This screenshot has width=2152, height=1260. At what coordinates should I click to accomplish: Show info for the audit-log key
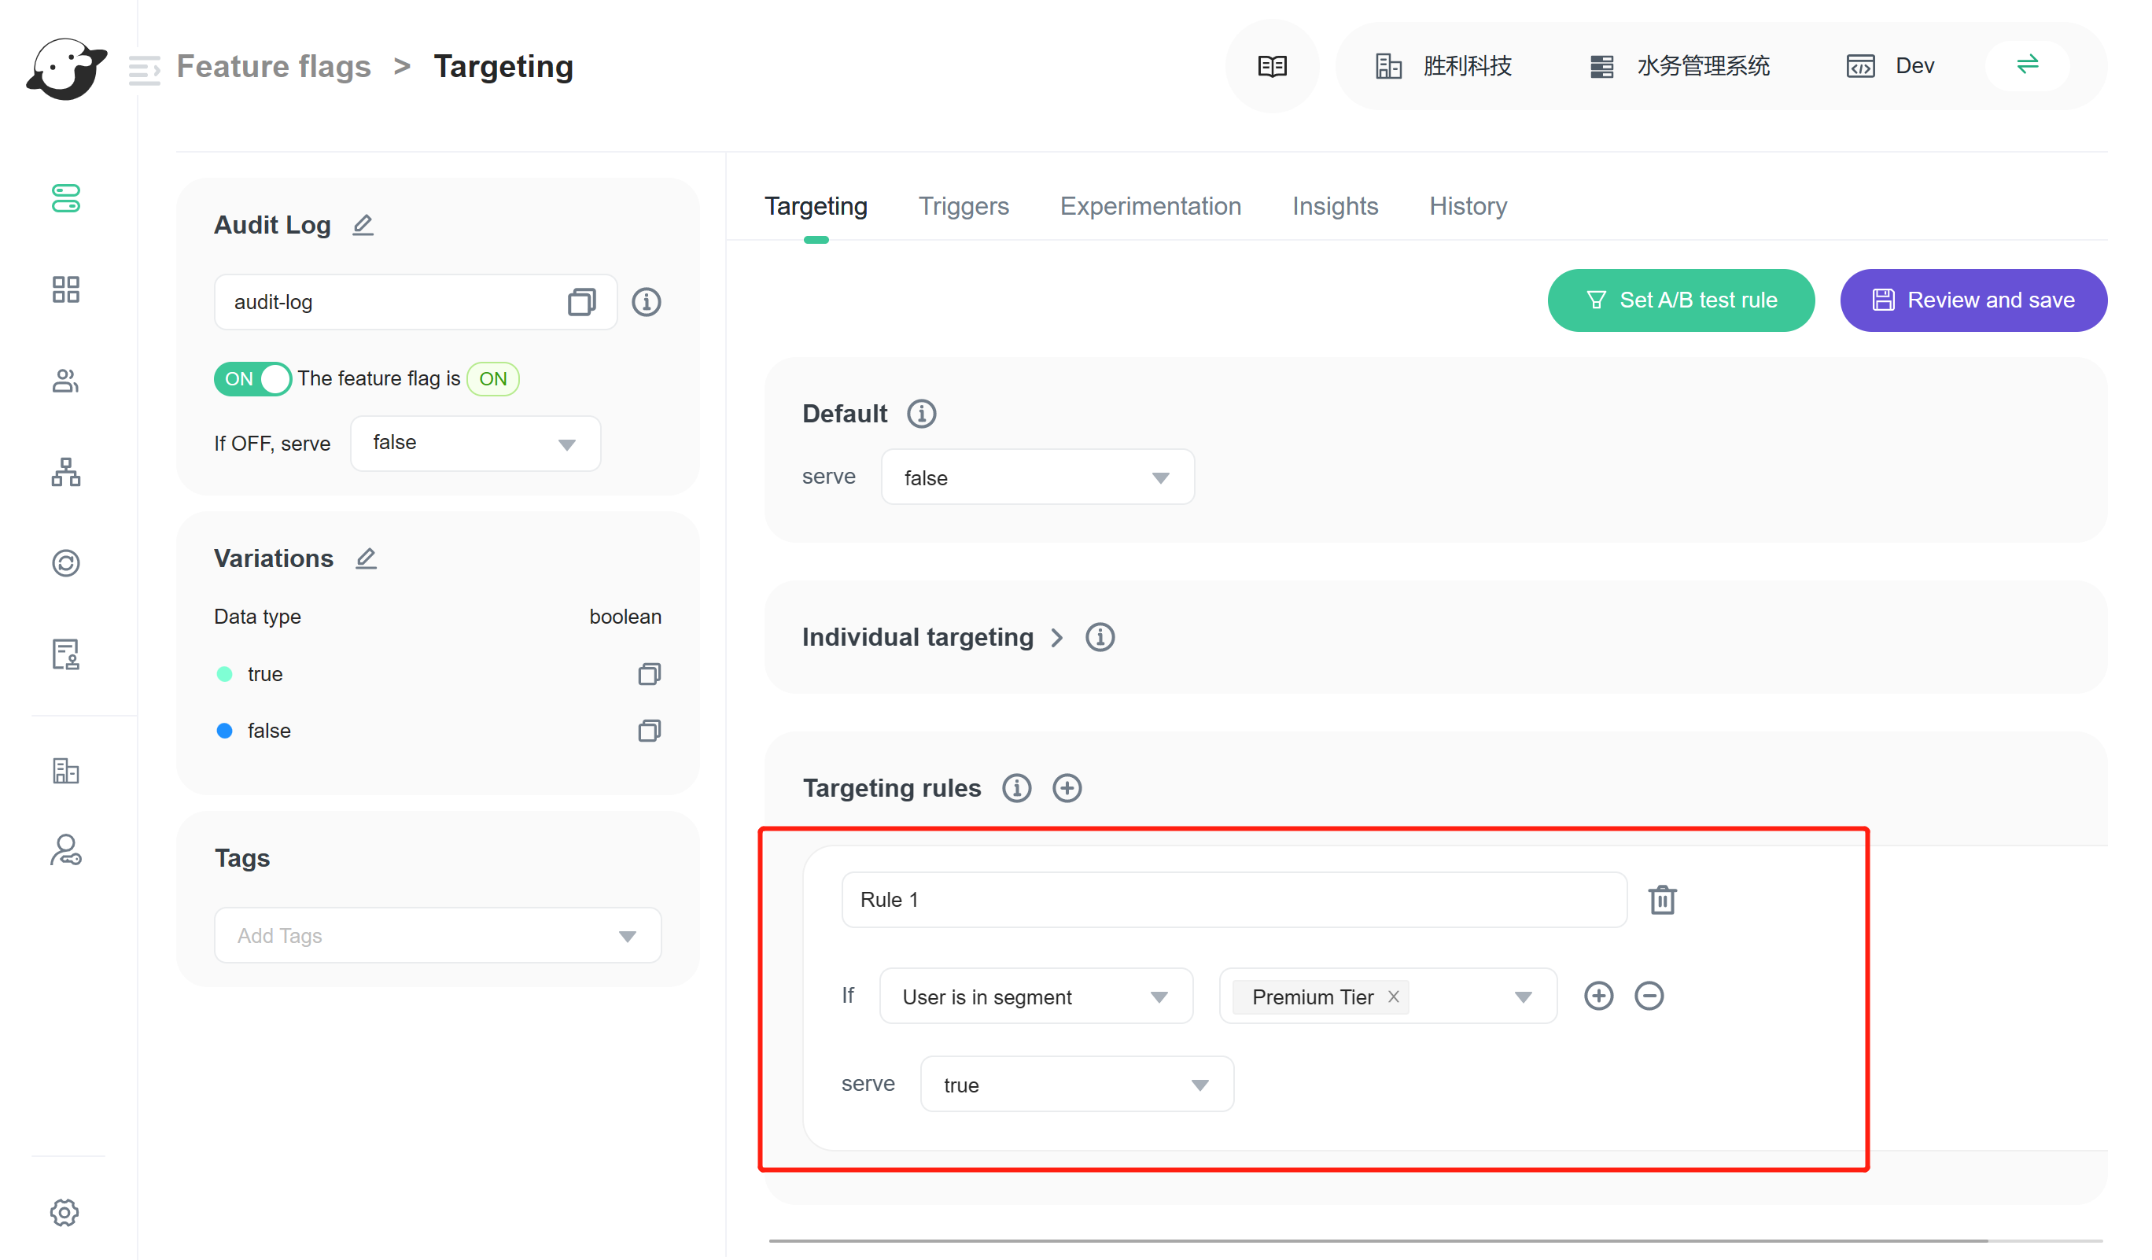(647, 301)
